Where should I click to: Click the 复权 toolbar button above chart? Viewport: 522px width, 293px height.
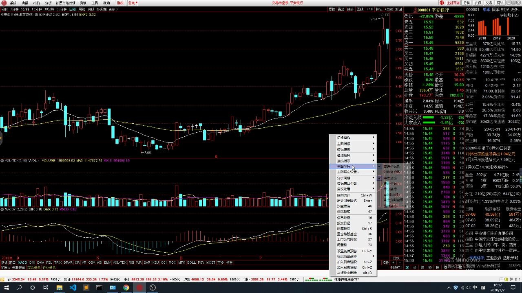click(x=332, y=9)
